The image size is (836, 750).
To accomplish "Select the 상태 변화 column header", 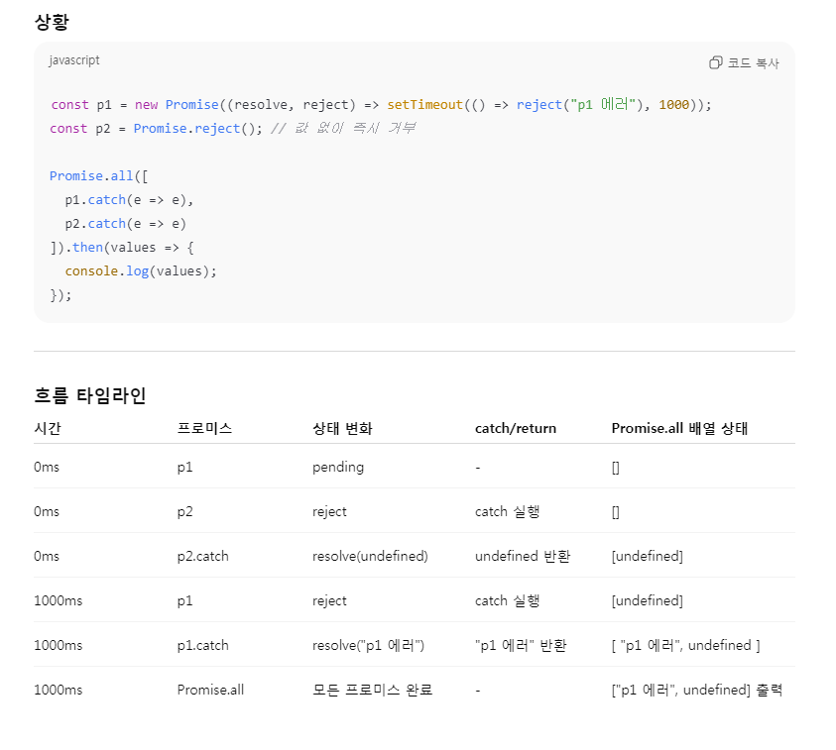I will [x=342, y=428].
